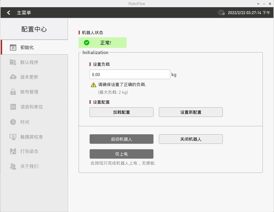Click the 时间 clock icon

point(13,122)
